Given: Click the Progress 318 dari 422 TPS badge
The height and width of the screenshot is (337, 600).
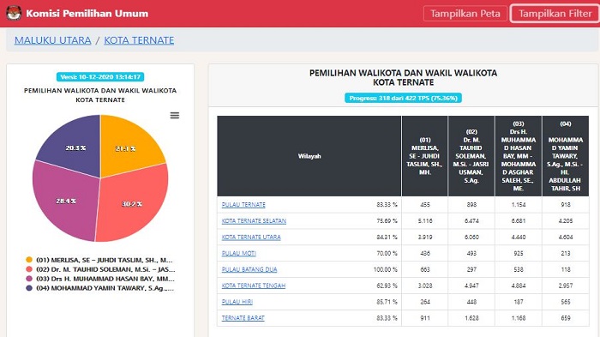Looking at the screenshot, I should point(404,98).
